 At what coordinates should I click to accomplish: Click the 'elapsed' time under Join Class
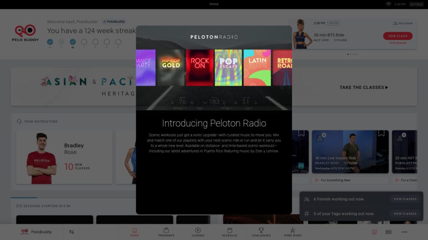click(398, 43)
